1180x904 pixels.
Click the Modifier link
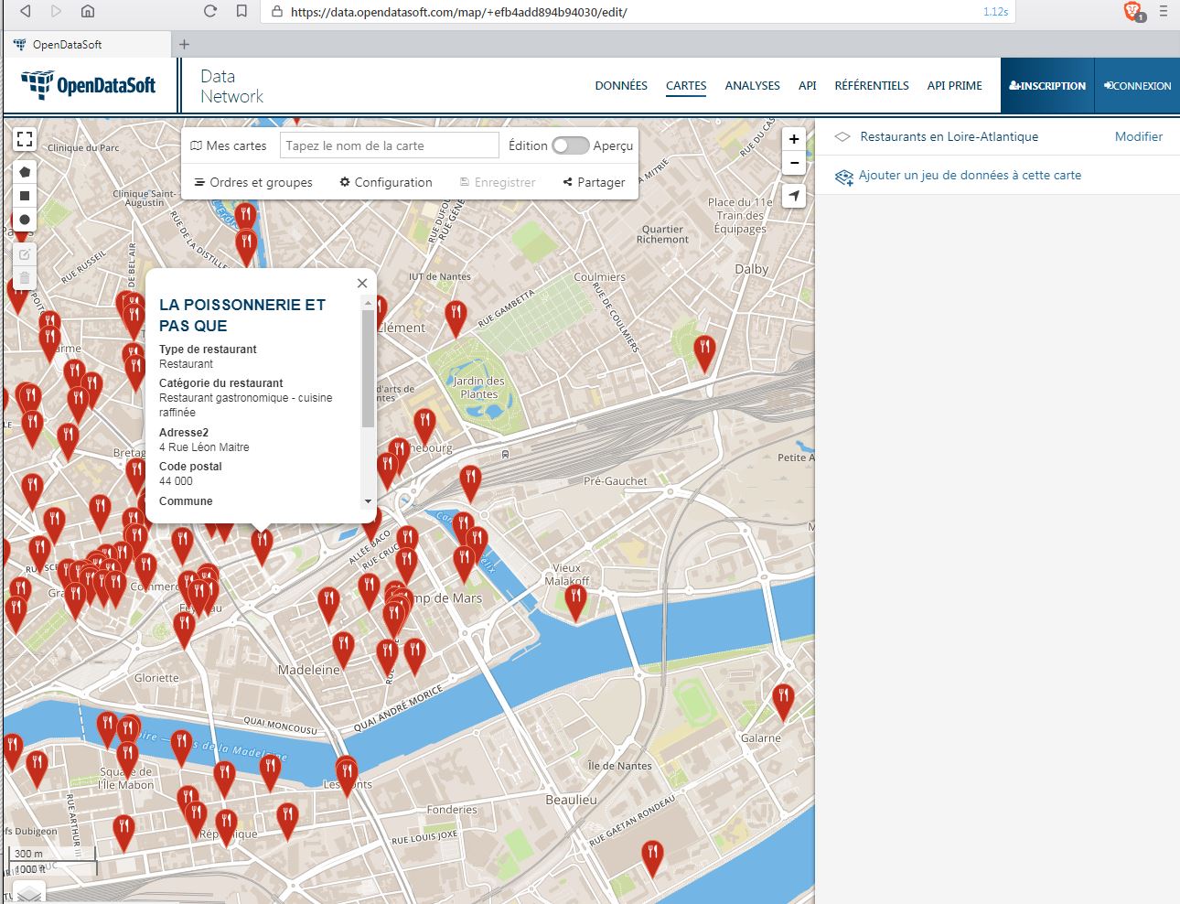click(1138, 136)
